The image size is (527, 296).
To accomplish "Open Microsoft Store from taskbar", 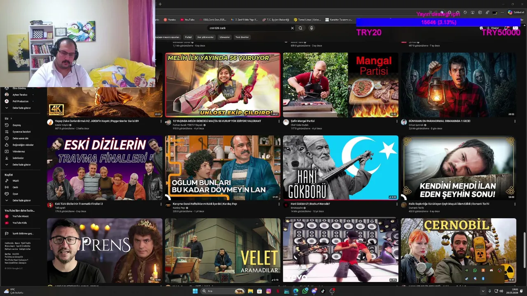I will 259,291.
